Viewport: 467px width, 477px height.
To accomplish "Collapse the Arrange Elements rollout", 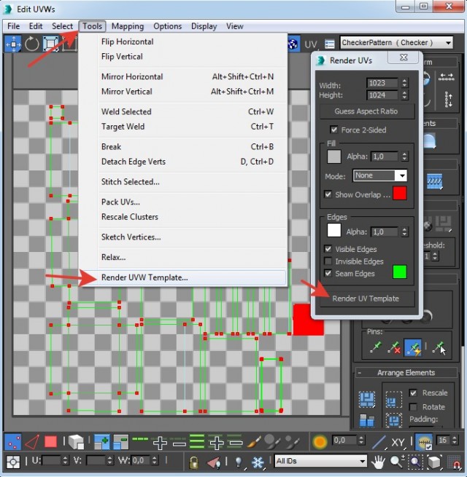I will pyautogui.click(x=360, y=373).
